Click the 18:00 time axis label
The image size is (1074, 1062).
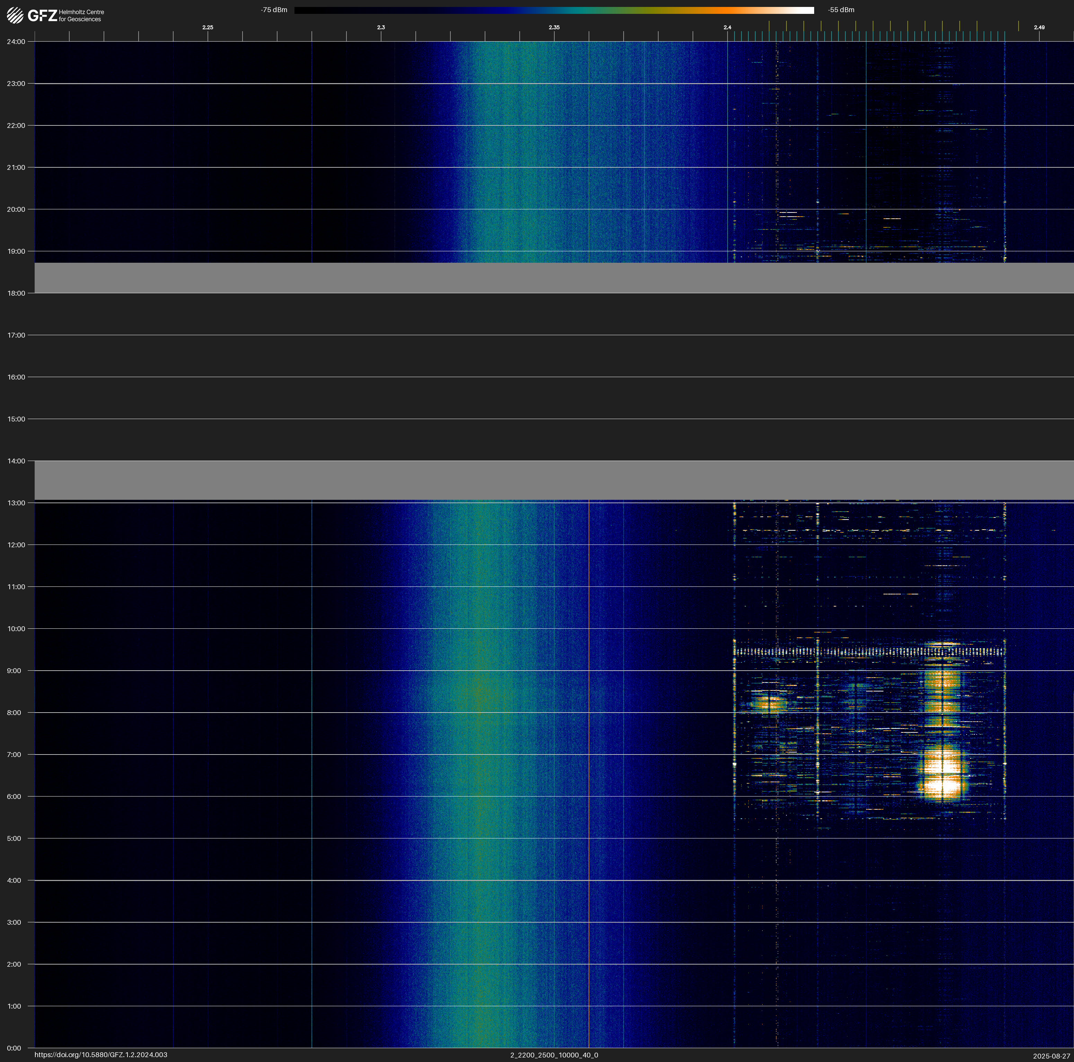[16, 293]
